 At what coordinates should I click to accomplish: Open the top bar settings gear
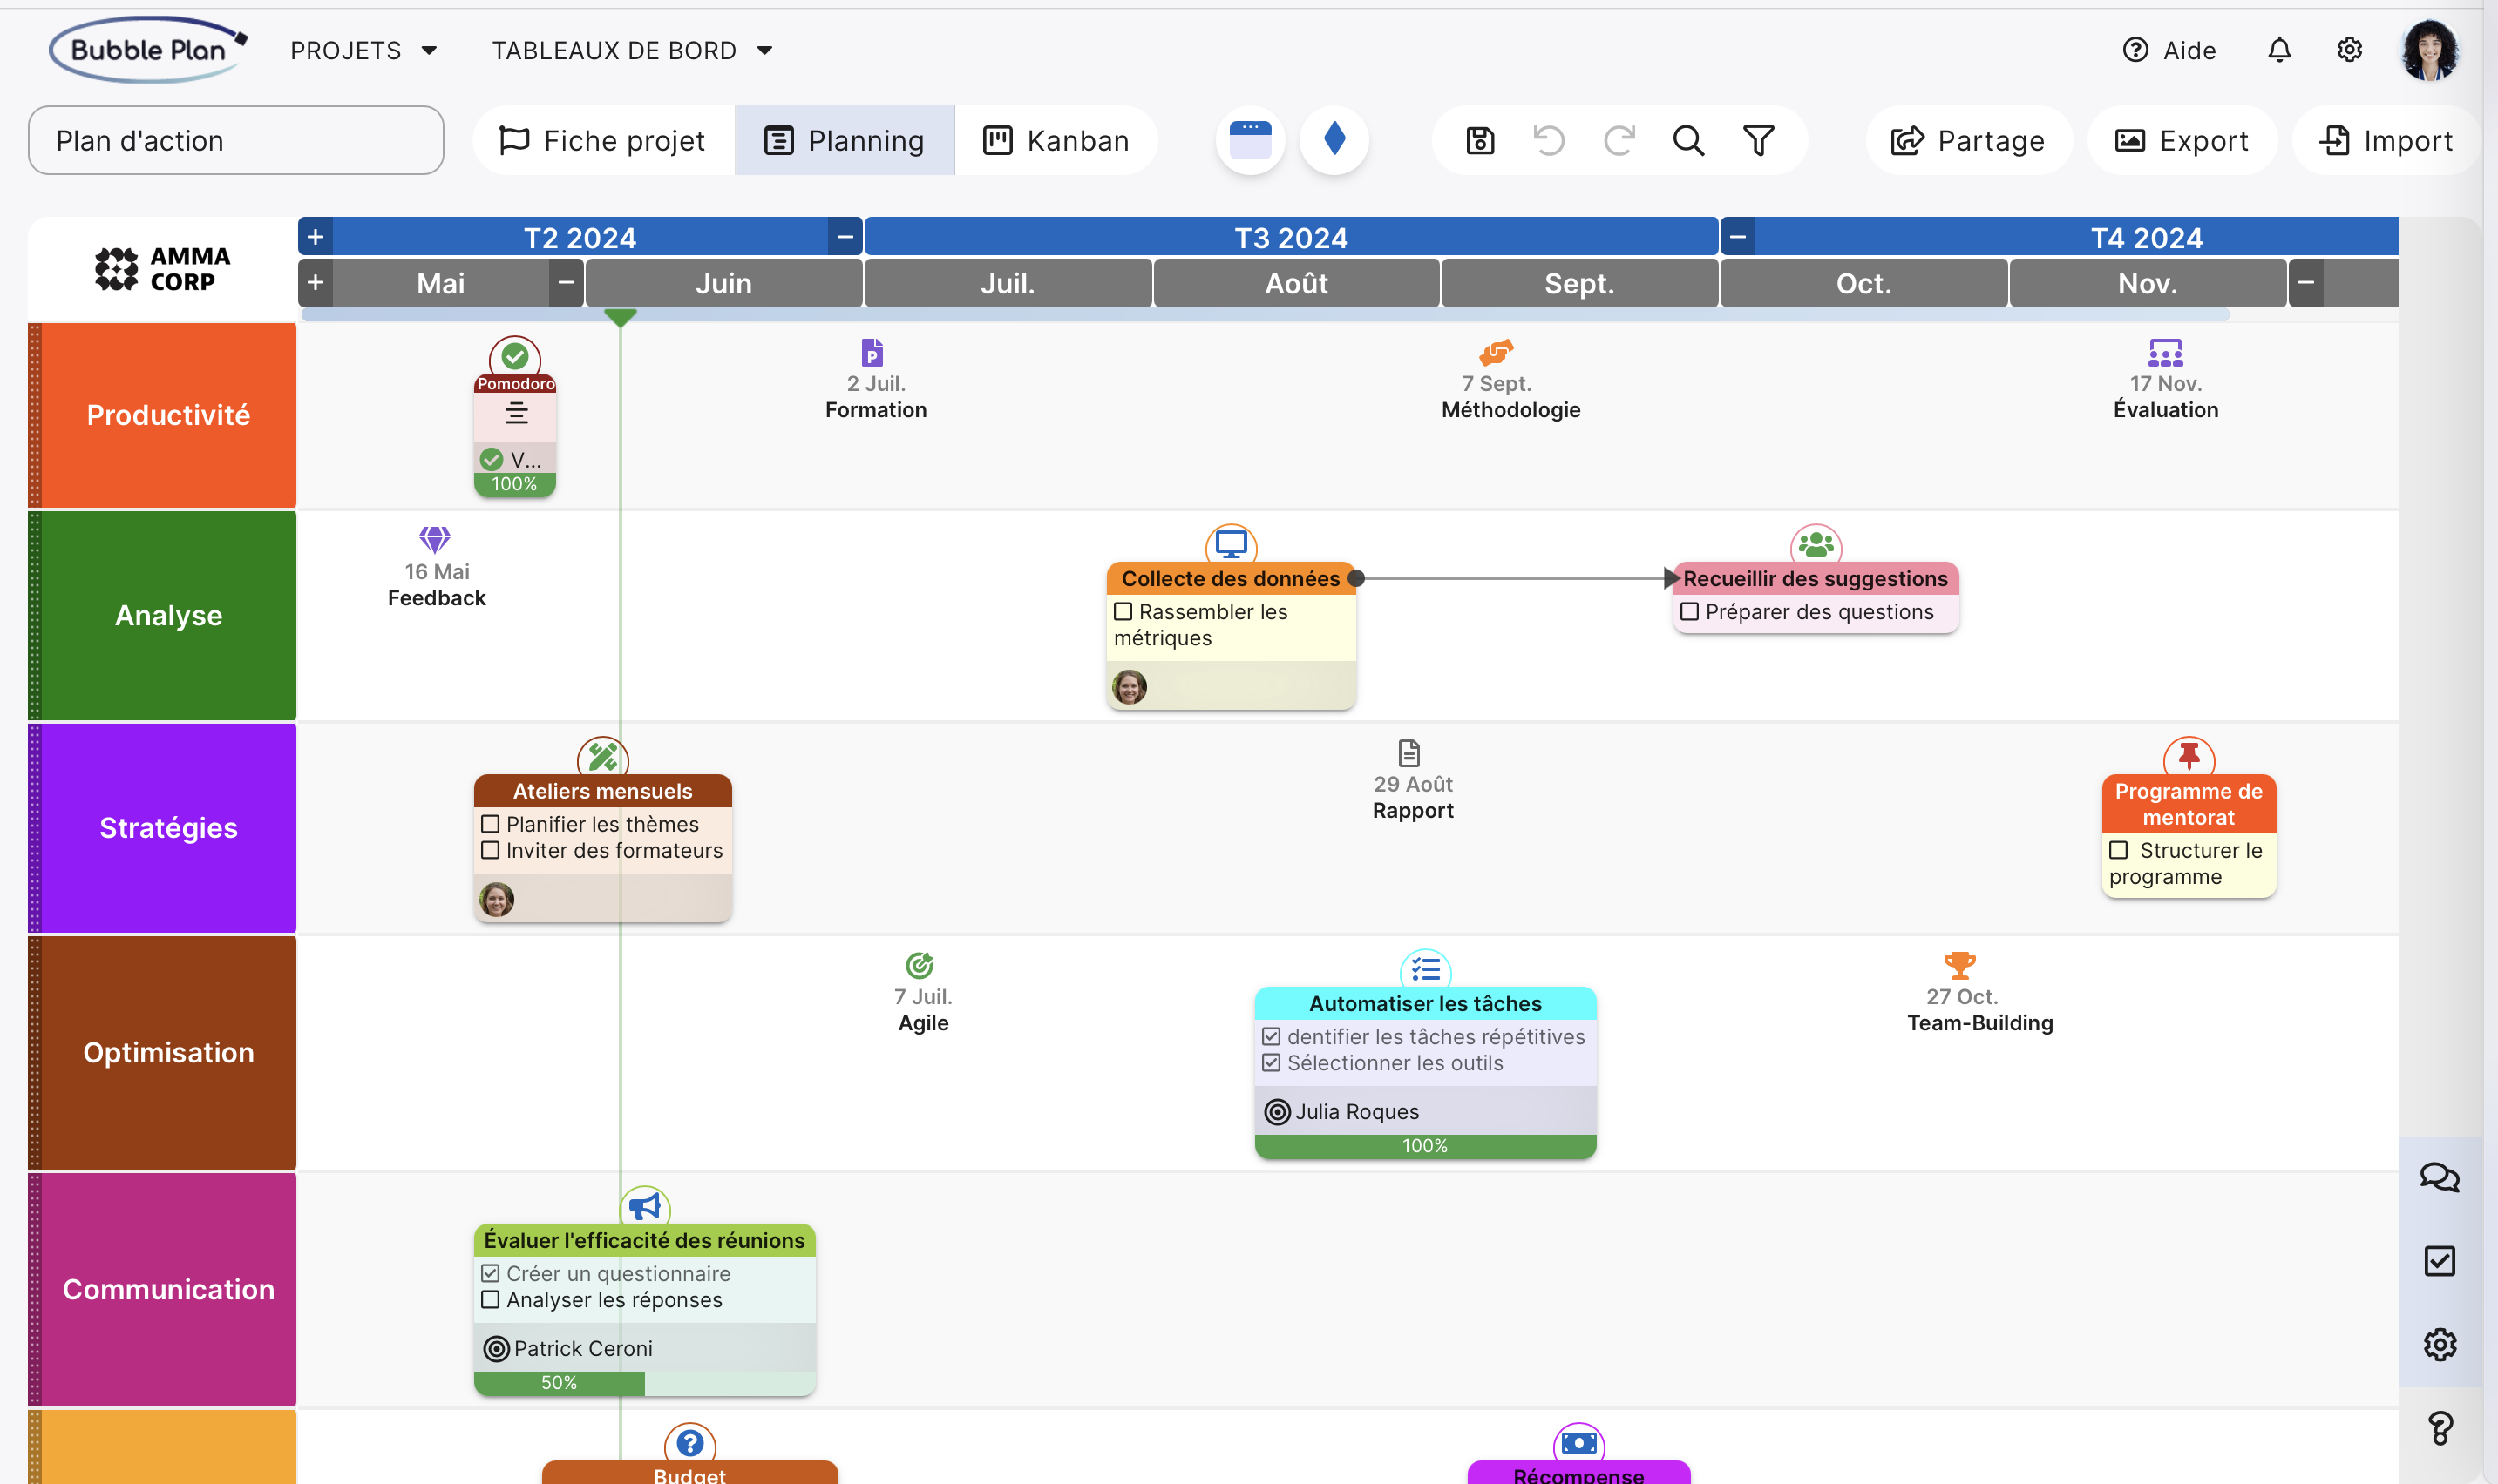click(x=2349, y=50)
